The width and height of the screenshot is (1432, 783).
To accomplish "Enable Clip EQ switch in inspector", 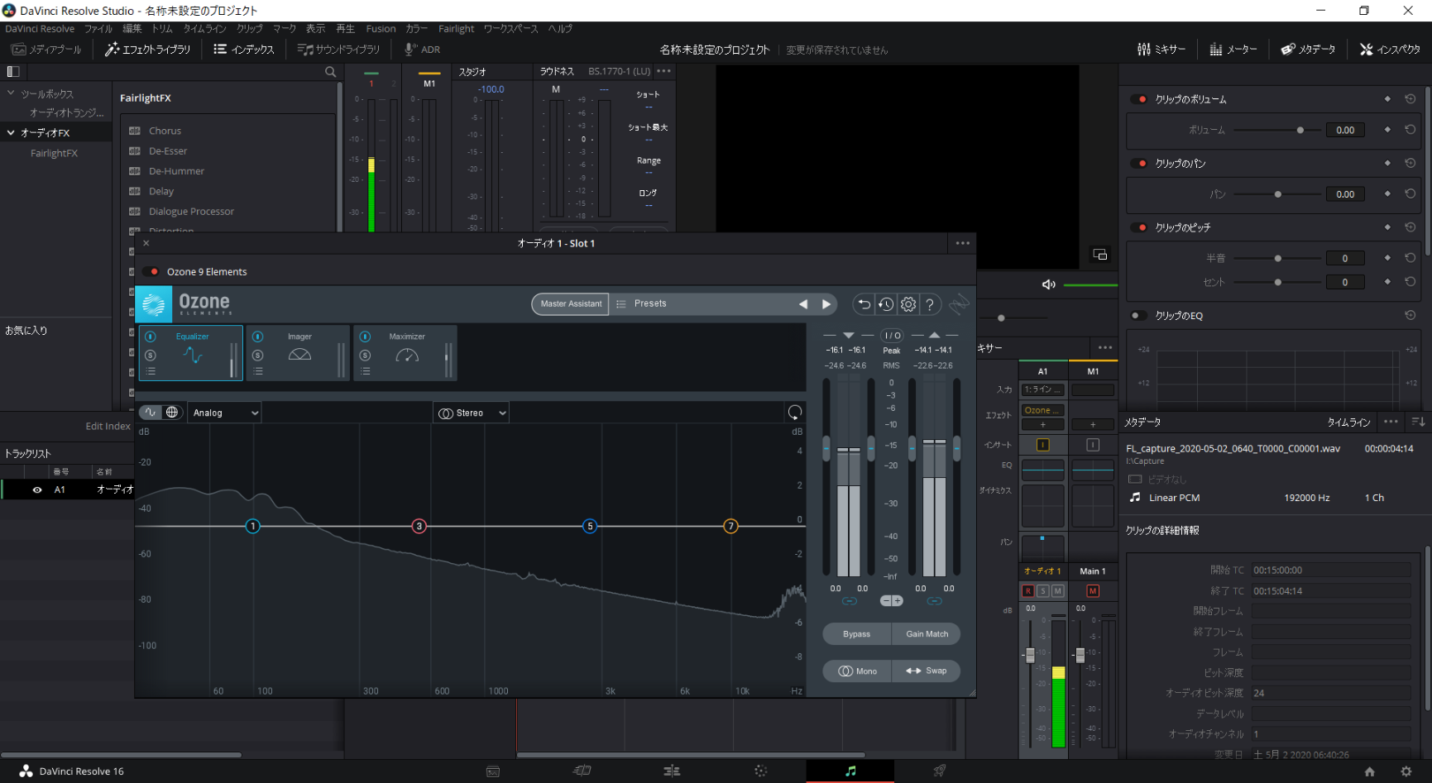I will [x=1139, y=315].
